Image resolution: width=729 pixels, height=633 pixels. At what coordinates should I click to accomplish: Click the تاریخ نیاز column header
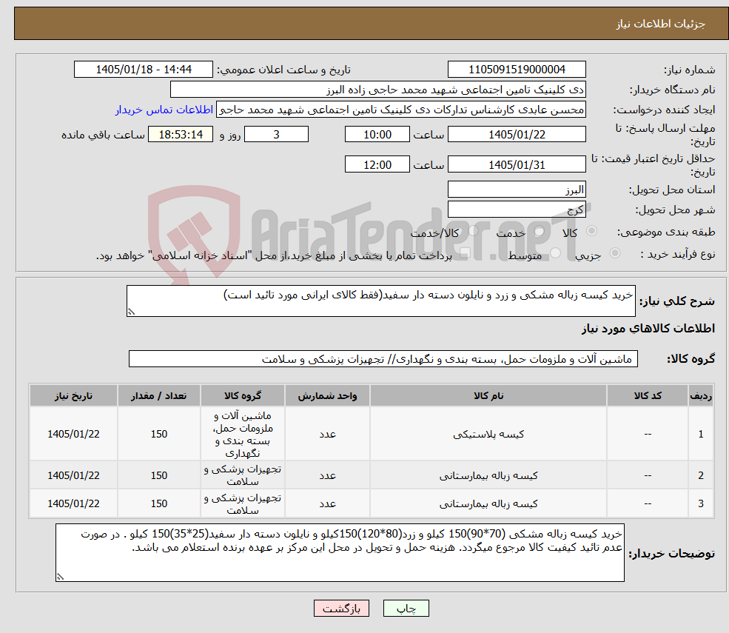click(73, 395)
